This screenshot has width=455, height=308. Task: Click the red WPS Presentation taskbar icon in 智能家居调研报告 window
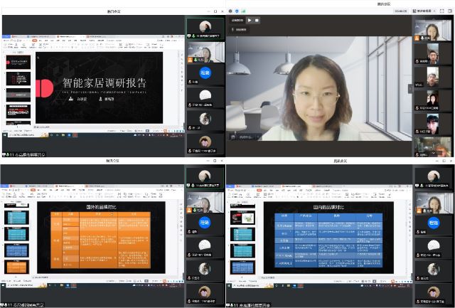coord(75,135)
